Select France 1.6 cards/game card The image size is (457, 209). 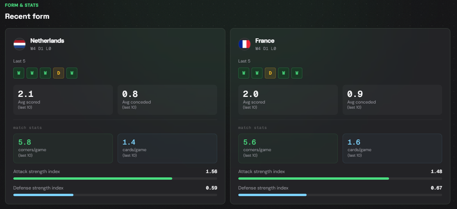coord(392,148)
